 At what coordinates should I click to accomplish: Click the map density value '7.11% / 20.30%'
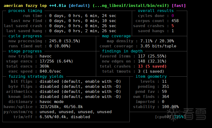click(x=157, y=41)
